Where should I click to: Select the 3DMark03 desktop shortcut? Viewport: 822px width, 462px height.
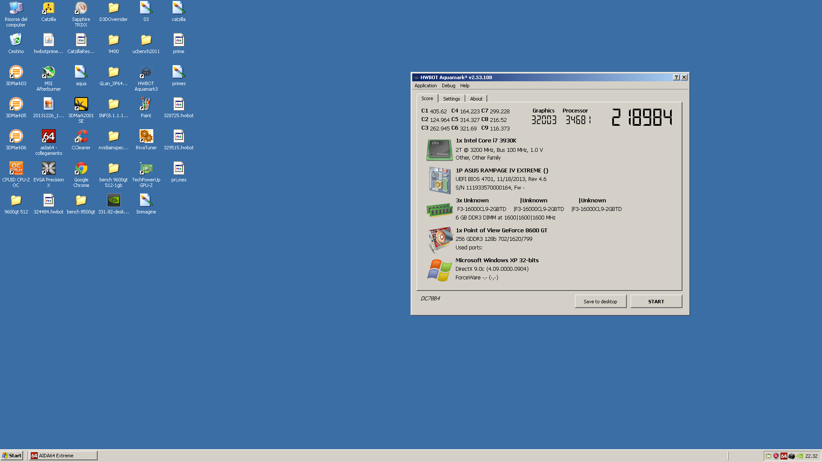[x=16, y=75]
